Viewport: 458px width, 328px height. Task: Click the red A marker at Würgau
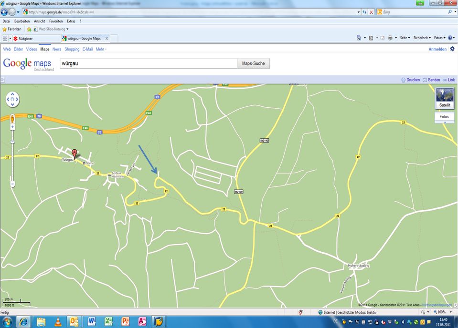tap(75, 154)
